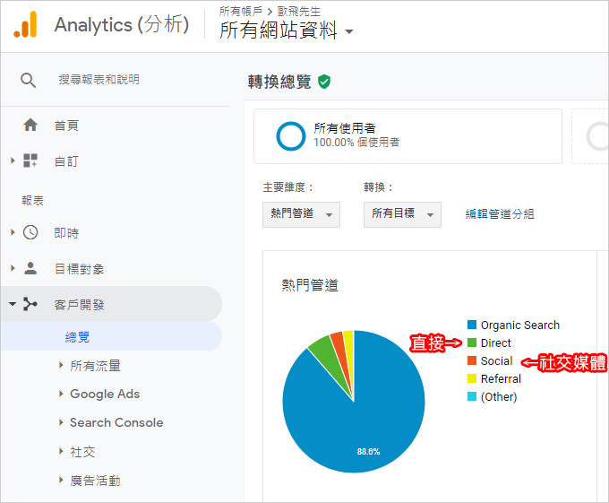This screenshot has width=609, height=503.
Task: Click the 自訂 dashboard grid icon
Action: pyautogui.click(x=30, y=160)
